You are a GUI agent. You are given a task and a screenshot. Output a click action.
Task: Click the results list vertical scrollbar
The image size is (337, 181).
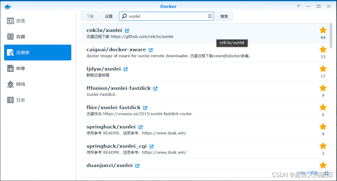click(331, 36)
